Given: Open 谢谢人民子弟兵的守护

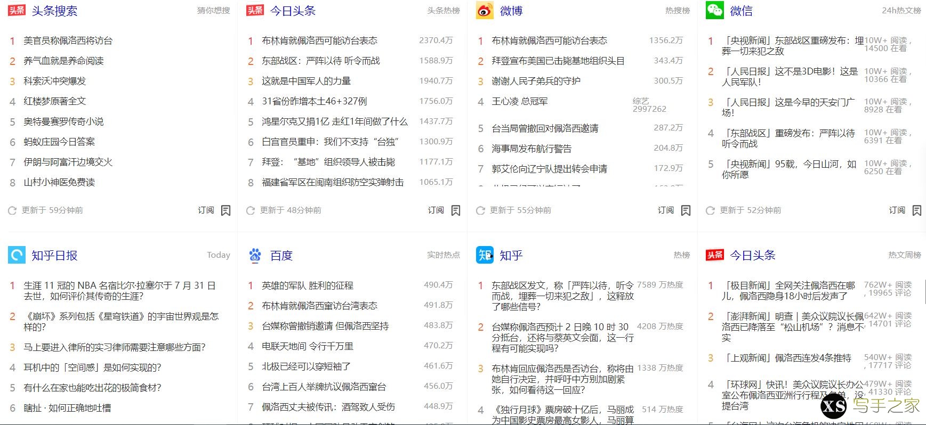Looking at the screenshot, I should coord(536,81).
